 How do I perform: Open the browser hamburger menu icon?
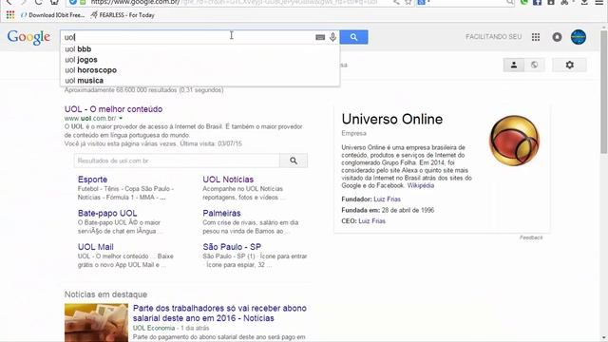599,2
